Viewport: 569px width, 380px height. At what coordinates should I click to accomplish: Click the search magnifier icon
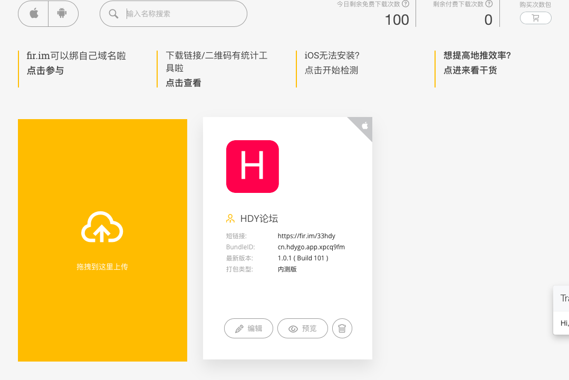pyautogui.click(x=113, y=14)
